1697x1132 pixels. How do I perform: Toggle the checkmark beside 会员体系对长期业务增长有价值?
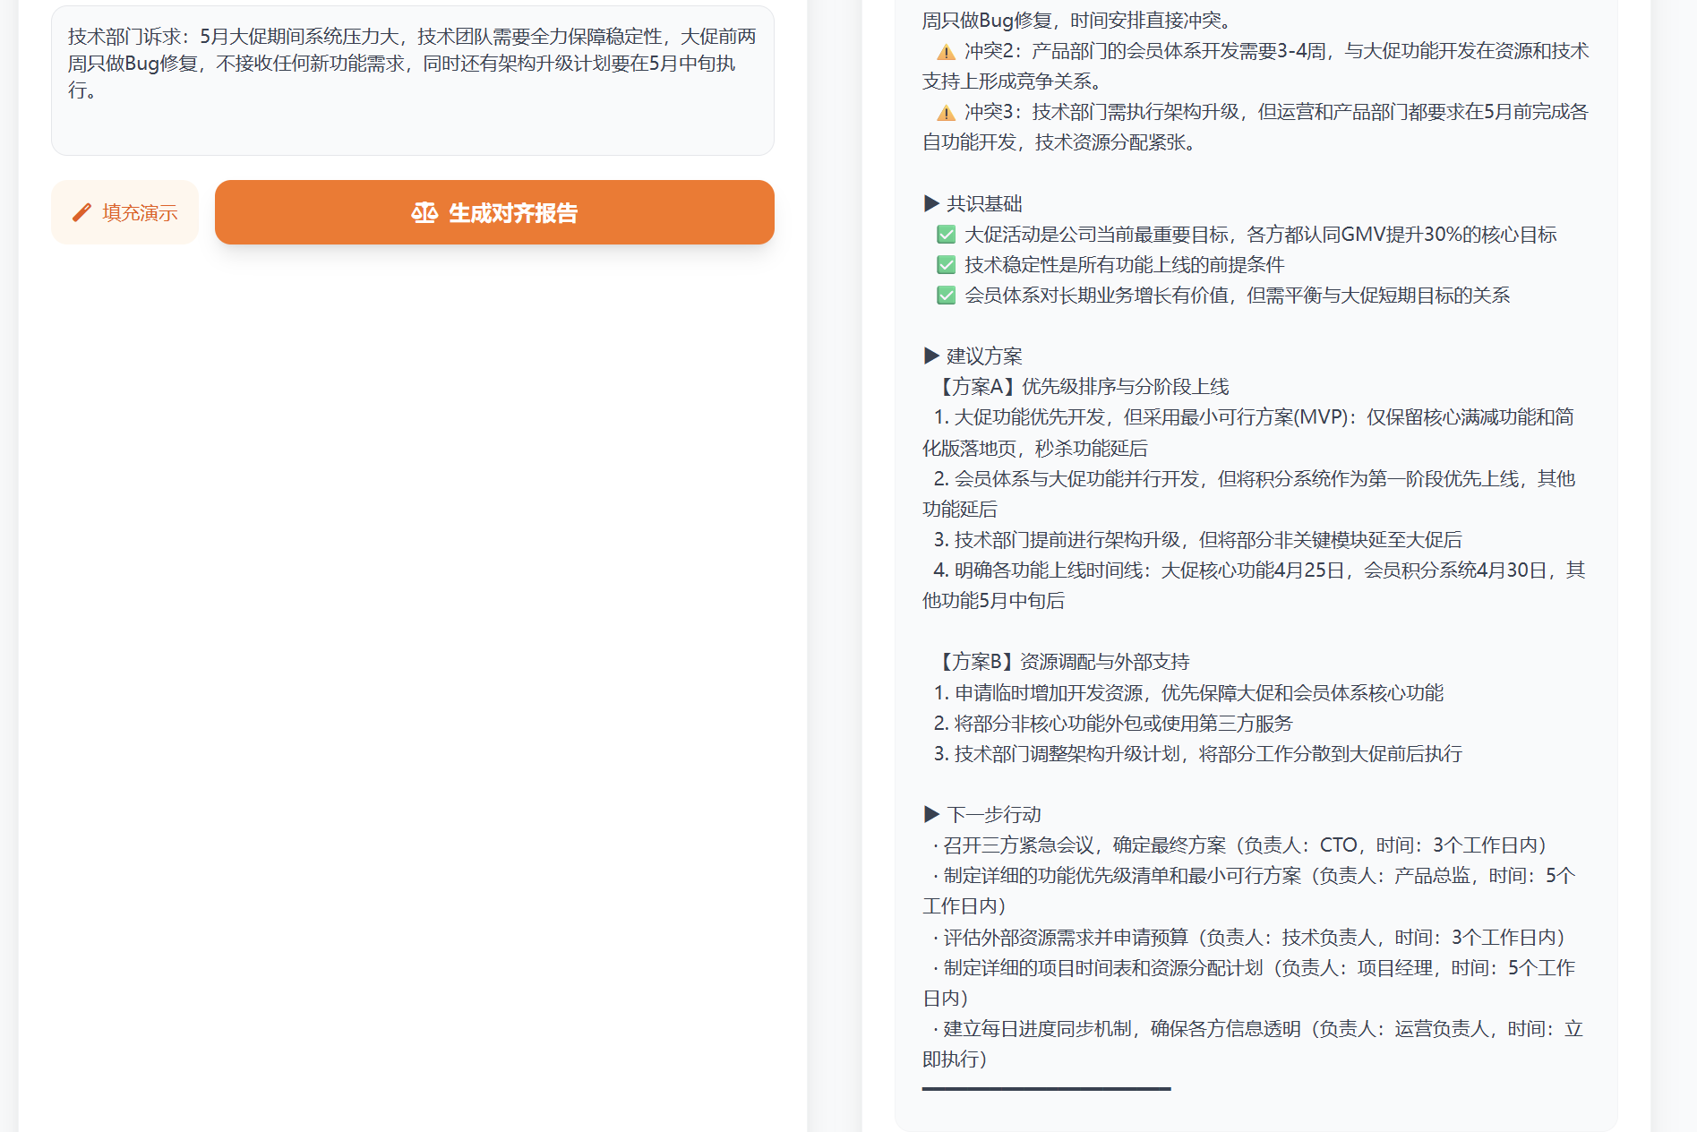tap(946, 296)
